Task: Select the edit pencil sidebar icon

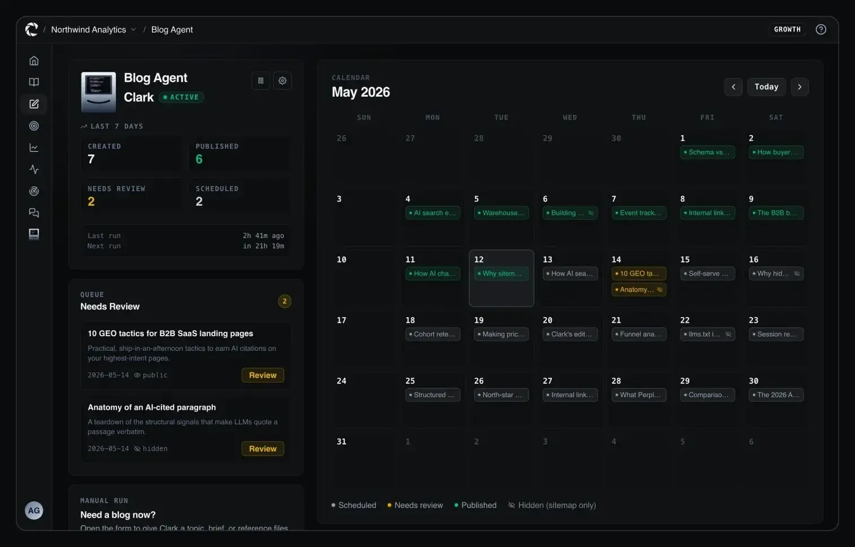Action: pos(34,104)
